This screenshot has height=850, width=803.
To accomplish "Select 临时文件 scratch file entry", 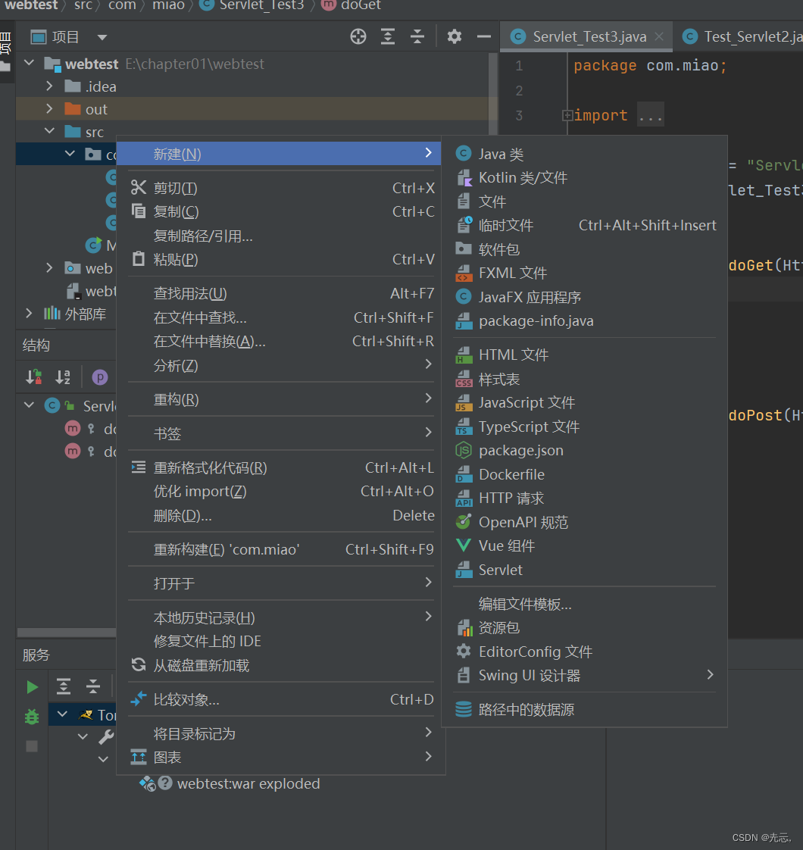I will click(585, 226).
